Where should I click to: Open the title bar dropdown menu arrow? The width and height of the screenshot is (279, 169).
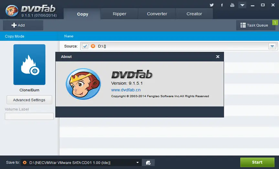[x=242, y=5]
